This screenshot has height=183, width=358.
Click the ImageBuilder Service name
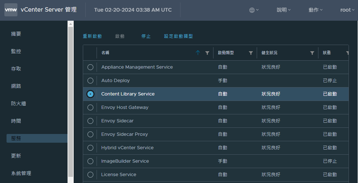125,161
